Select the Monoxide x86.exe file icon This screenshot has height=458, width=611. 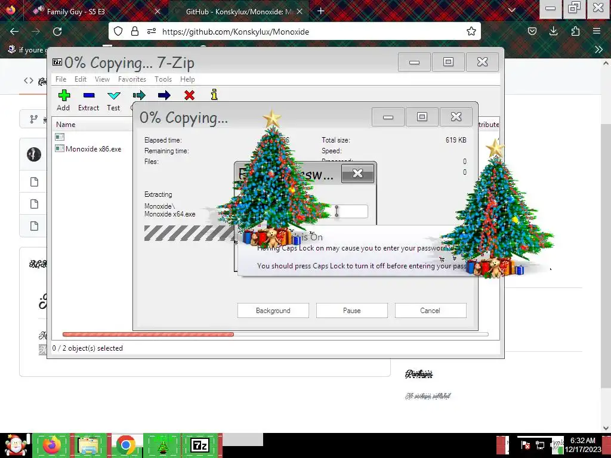(x=60, y=148)
